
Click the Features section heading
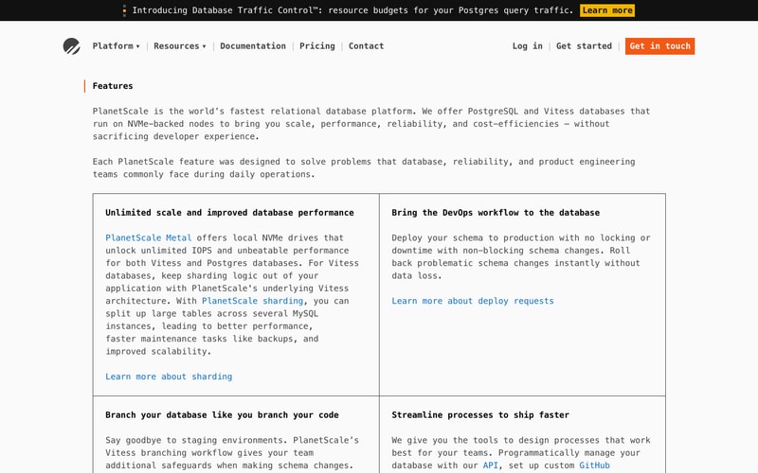click(113, 86)
